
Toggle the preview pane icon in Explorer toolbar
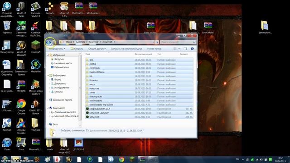pos(185,48)
